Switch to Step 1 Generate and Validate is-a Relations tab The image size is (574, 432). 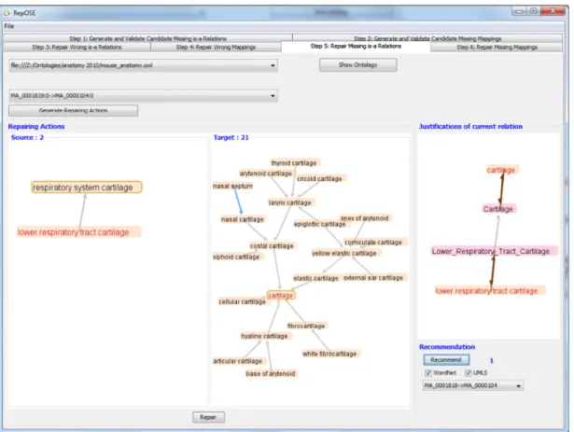pos(147,38)
